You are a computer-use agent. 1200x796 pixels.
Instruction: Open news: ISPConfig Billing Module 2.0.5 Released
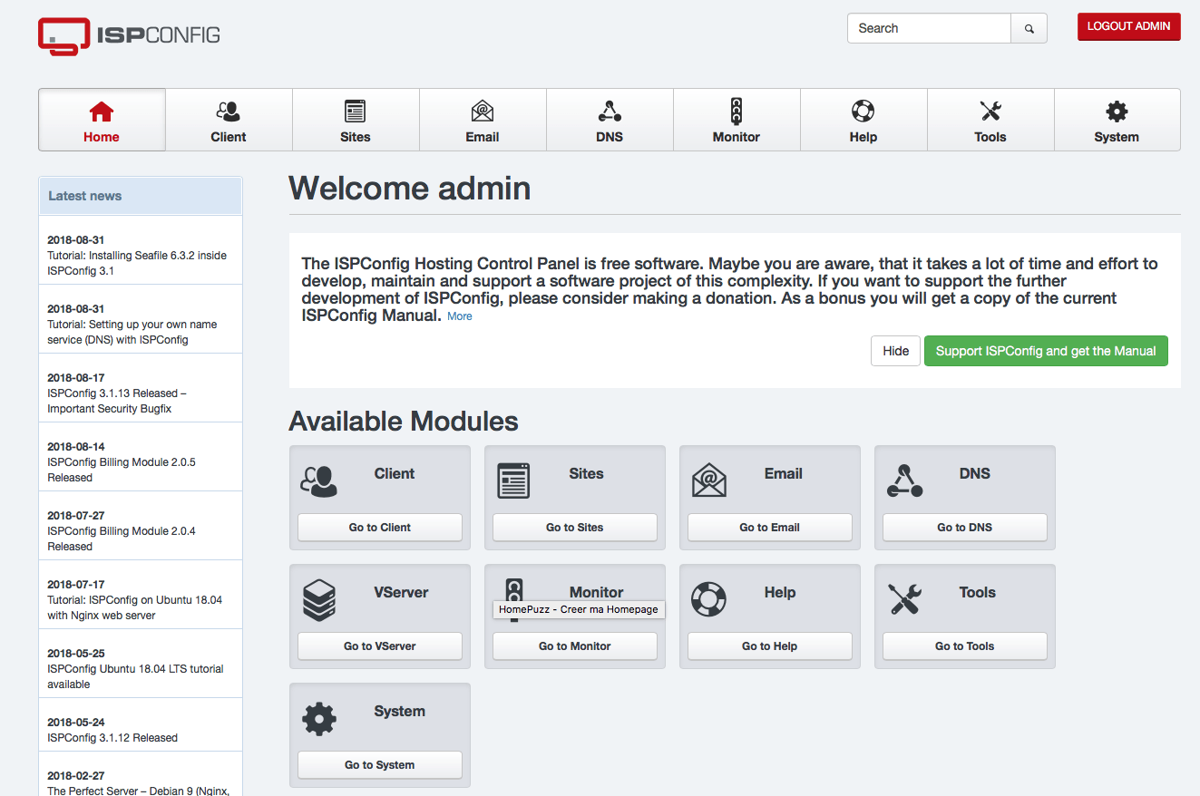click(x=122, y=470)
